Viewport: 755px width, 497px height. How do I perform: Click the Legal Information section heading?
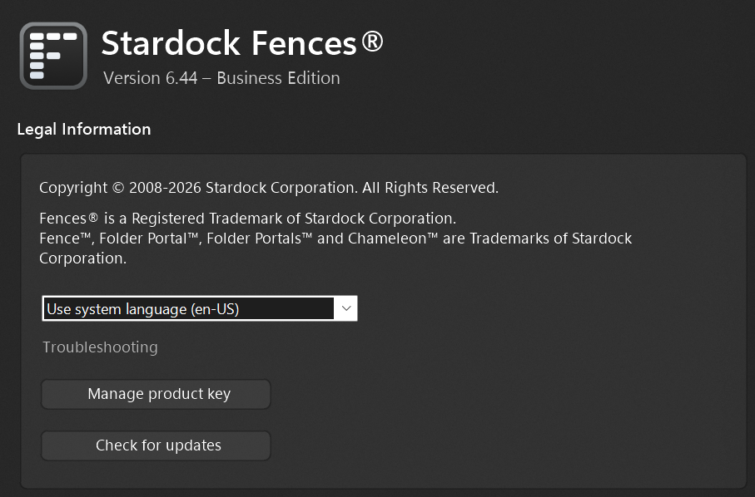83,129
